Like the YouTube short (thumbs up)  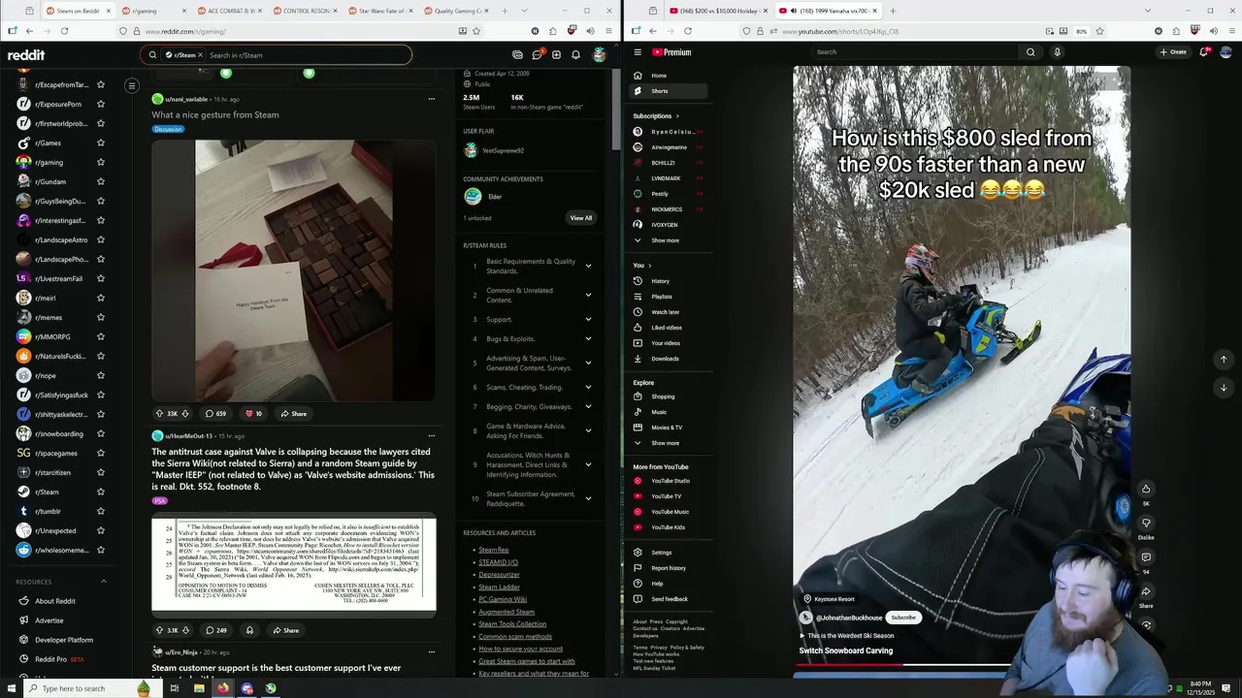(1146, 489)
